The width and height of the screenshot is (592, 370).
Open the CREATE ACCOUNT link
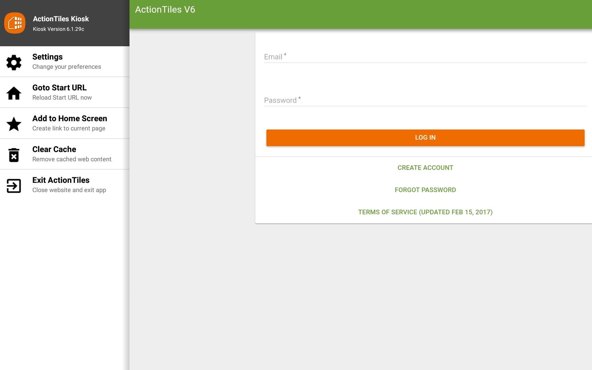(x=425, y=167)
